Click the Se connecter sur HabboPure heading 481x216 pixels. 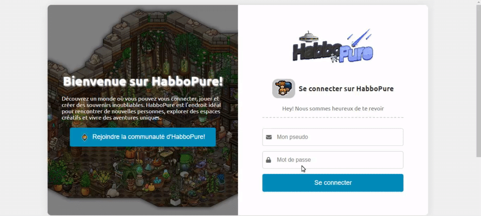pyautogui.click(x=346, y=89)
